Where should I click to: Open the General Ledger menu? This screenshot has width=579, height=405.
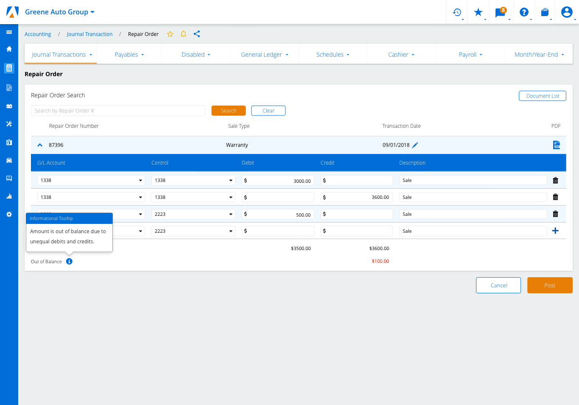tap(264, 55)
